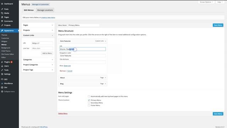This screenshot has height=128, width=227.
Task: Click the Divi circle icon
Action: click(2, 87)
